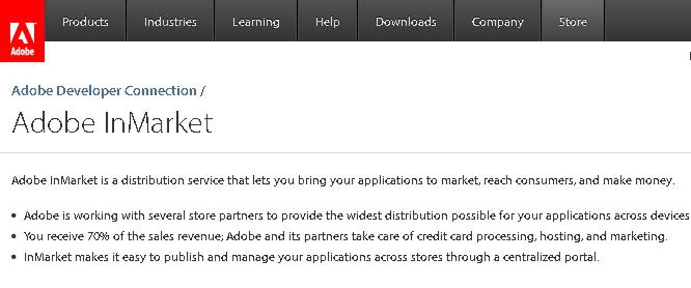Click the bullet dot before 'InMarket makes it easy'
This screenshot has height=288, width=691.
(x=14, y=258)
